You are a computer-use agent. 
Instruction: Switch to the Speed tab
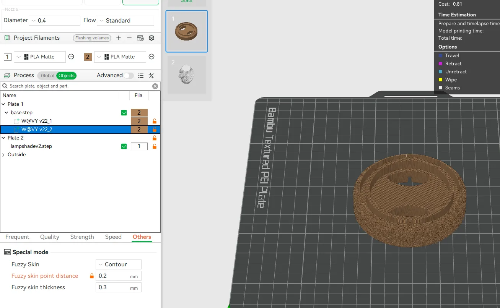coord(113,237)
